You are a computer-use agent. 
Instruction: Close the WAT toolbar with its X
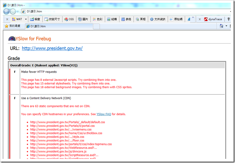[x=7, y=19]
